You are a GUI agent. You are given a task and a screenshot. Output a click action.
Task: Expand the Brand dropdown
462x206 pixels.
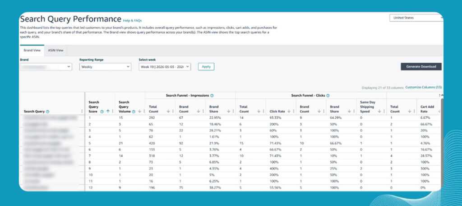[x=46, y=67]
